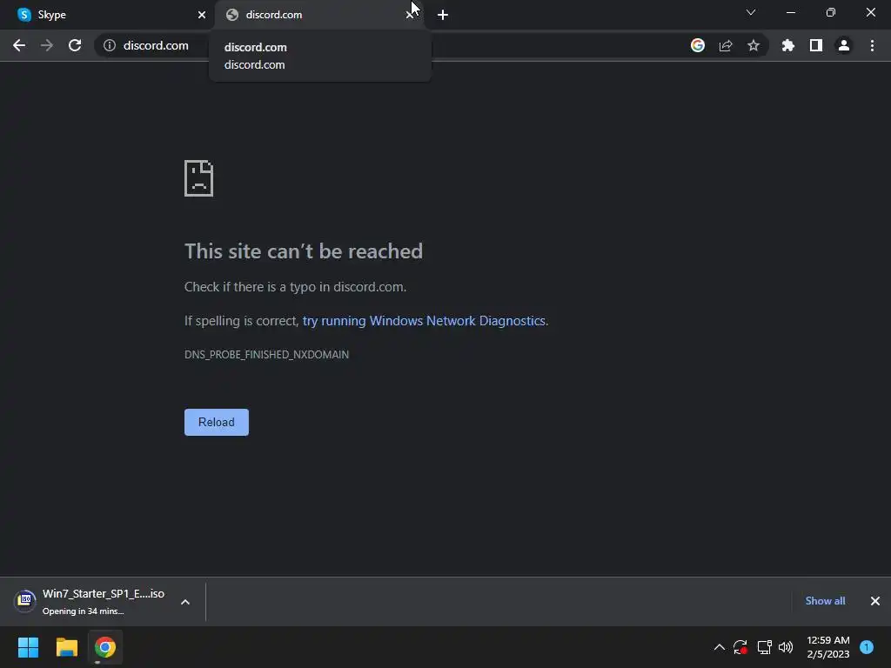Click the sync update tray icon
Screen dimensions: 891x668
(740, 647)
